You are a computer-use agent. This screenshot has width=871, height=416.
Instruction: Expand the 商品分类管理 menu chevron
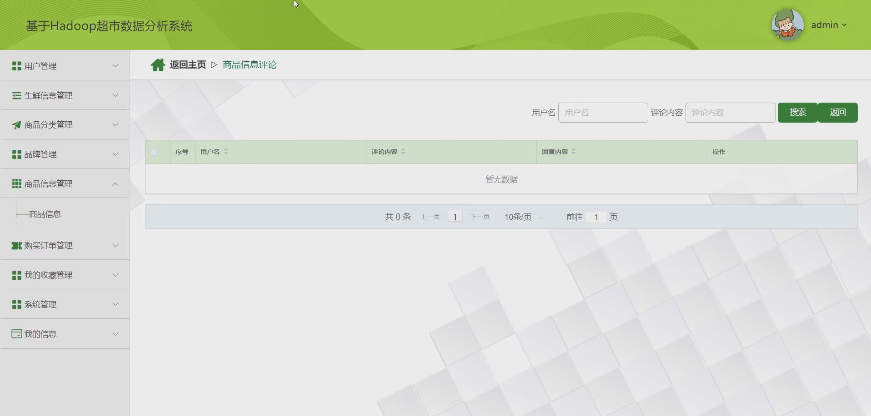[115, 125]
